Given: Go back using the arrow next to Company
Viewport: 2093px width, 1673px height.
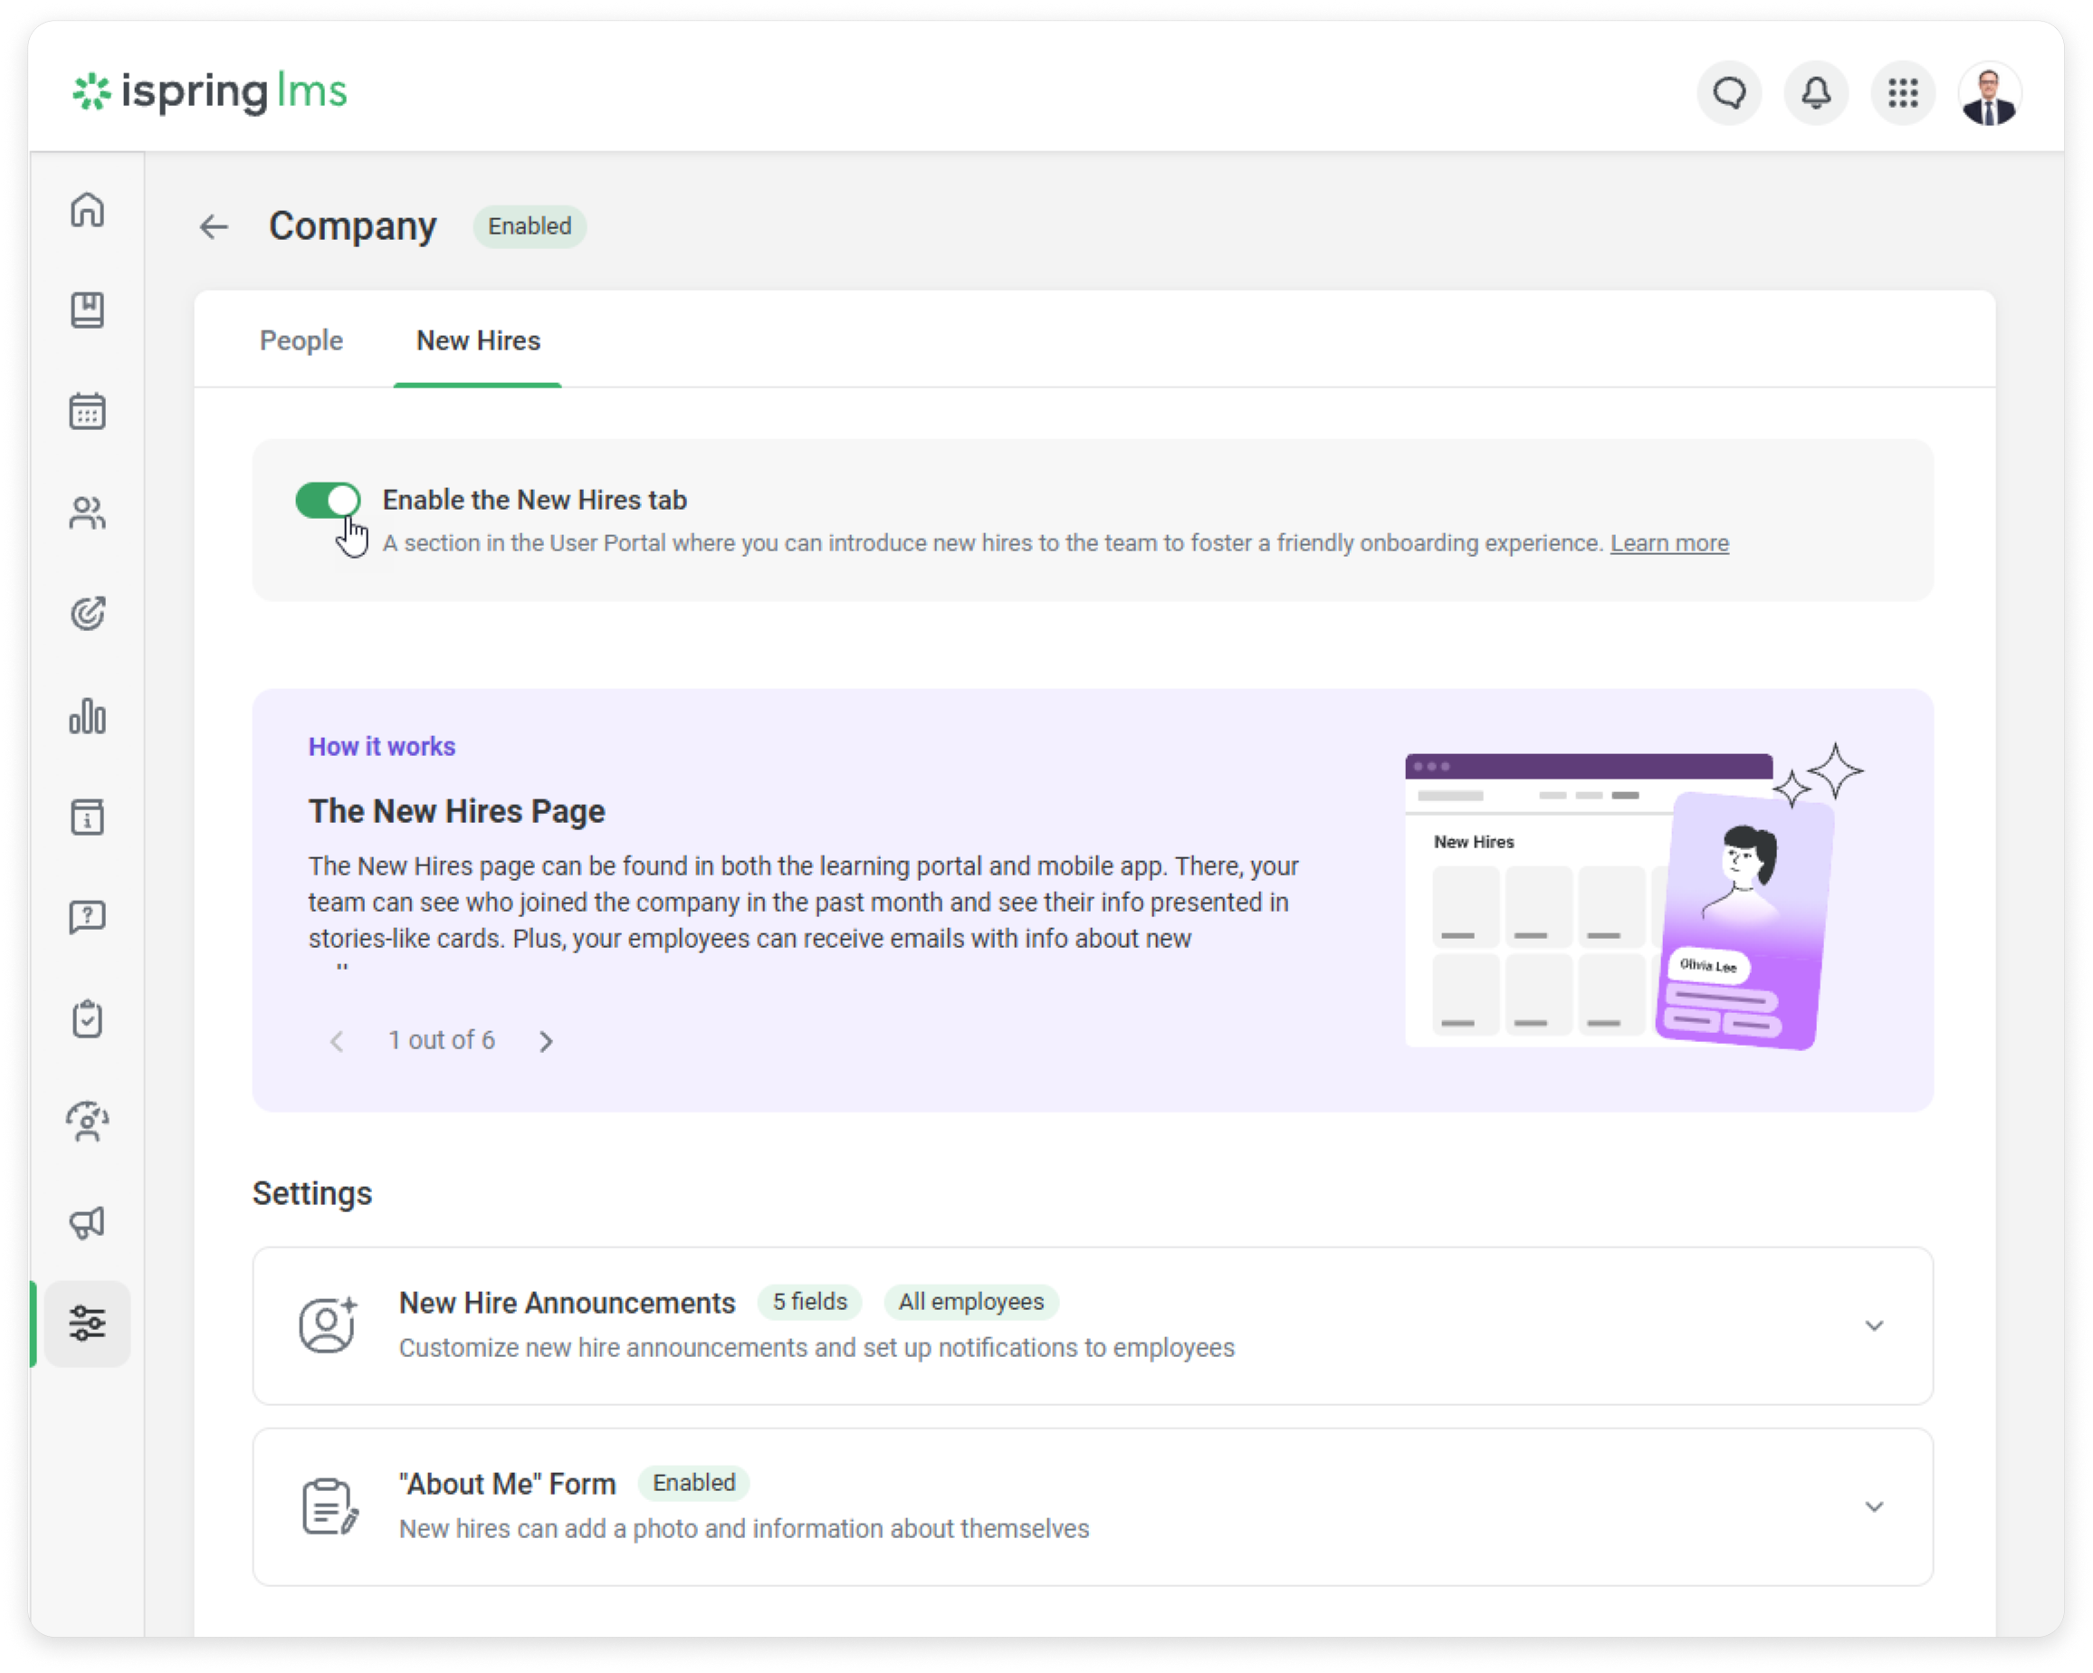Looking at the screenshot, I should 214,227.
